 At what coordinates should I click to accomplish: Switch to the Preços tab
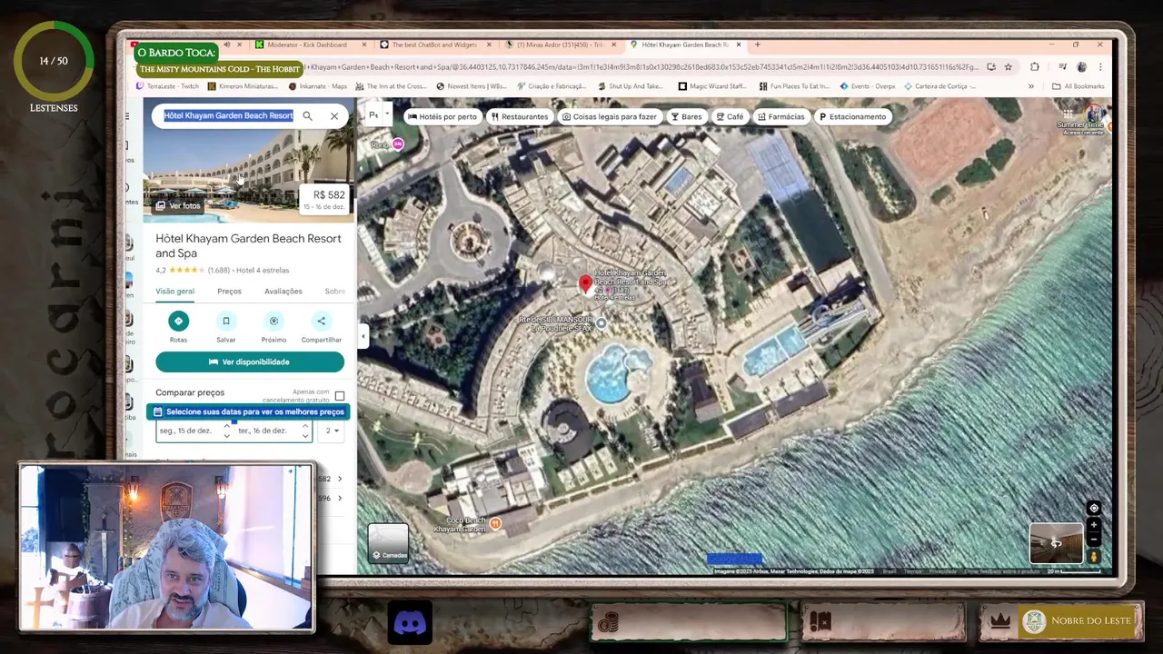(229, 292)
